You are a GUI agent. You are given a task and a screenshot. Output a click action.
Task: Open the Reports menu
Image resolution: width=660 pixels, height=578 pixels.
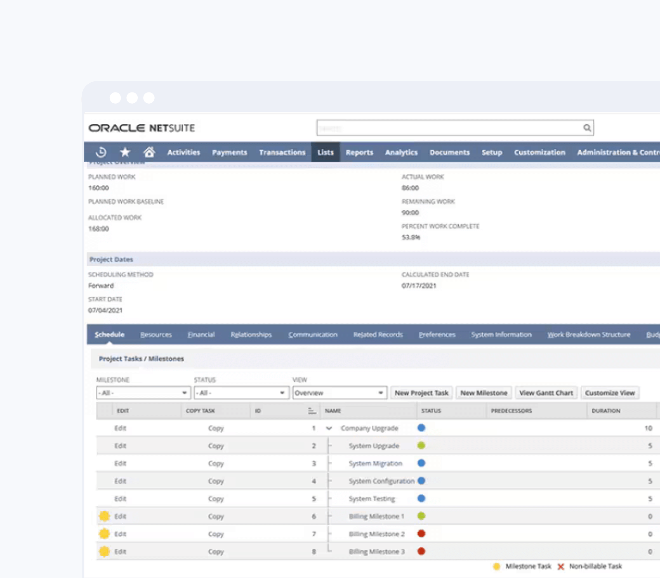click(359, 152)
